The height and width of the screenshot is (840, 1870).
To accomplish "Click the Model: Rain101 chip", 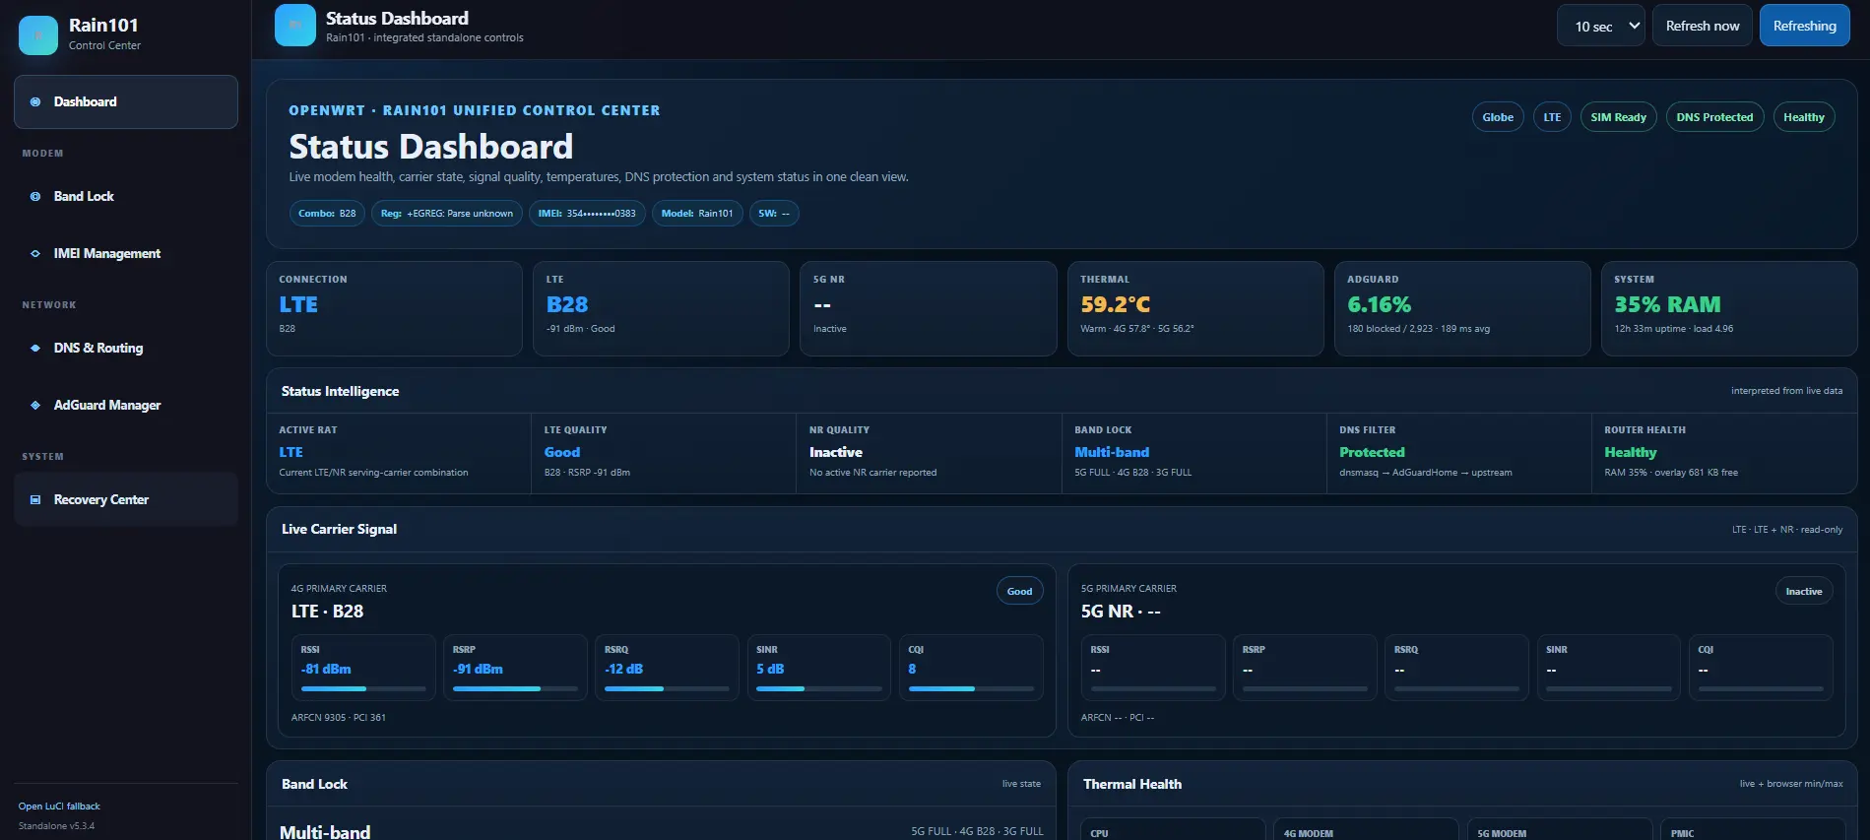I will [x=697, y=214].
